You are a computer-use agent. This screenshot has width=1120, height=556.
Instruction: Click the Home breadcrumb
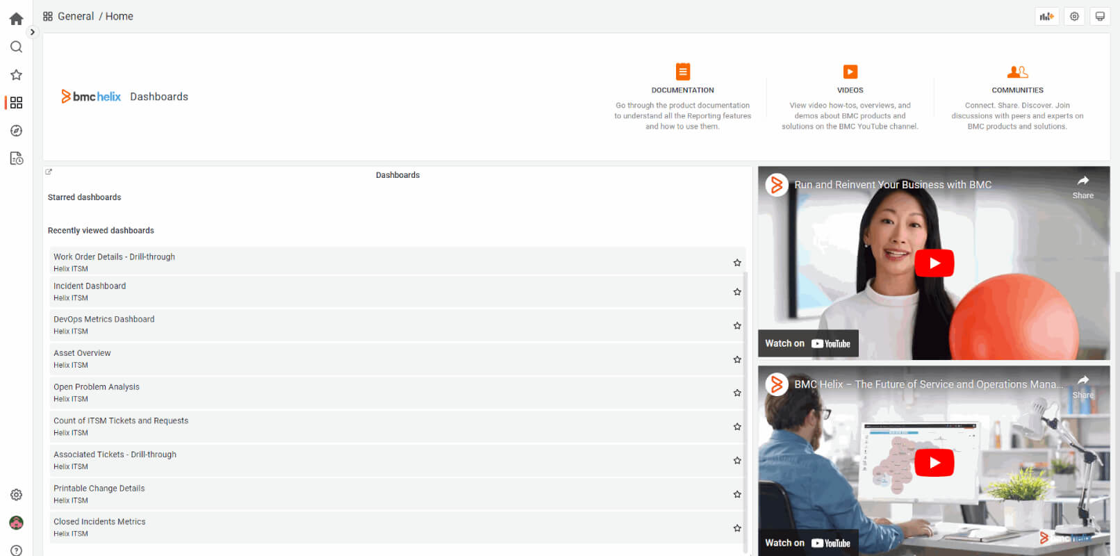pyautogui.click(x=120, y=16)
